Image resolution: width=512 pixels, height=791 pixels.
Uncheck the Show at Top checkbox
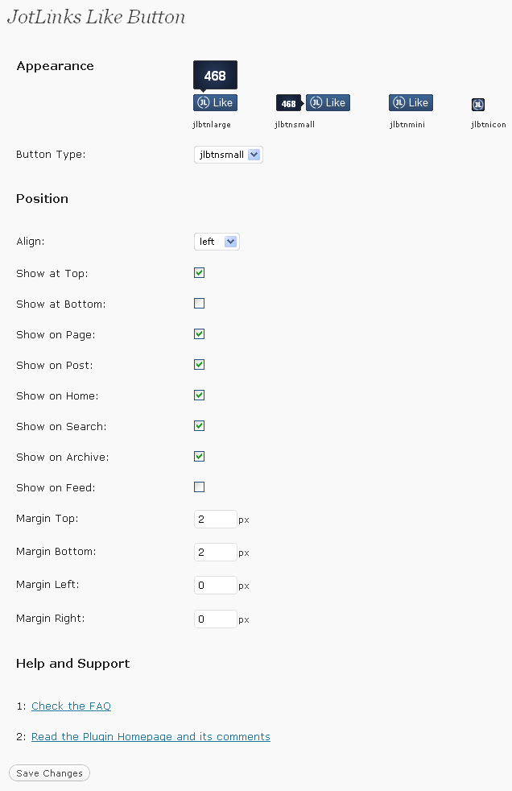(199, 273)
